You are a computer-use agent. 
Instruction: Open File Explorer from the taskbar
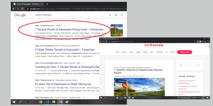[x=54, y=102]
